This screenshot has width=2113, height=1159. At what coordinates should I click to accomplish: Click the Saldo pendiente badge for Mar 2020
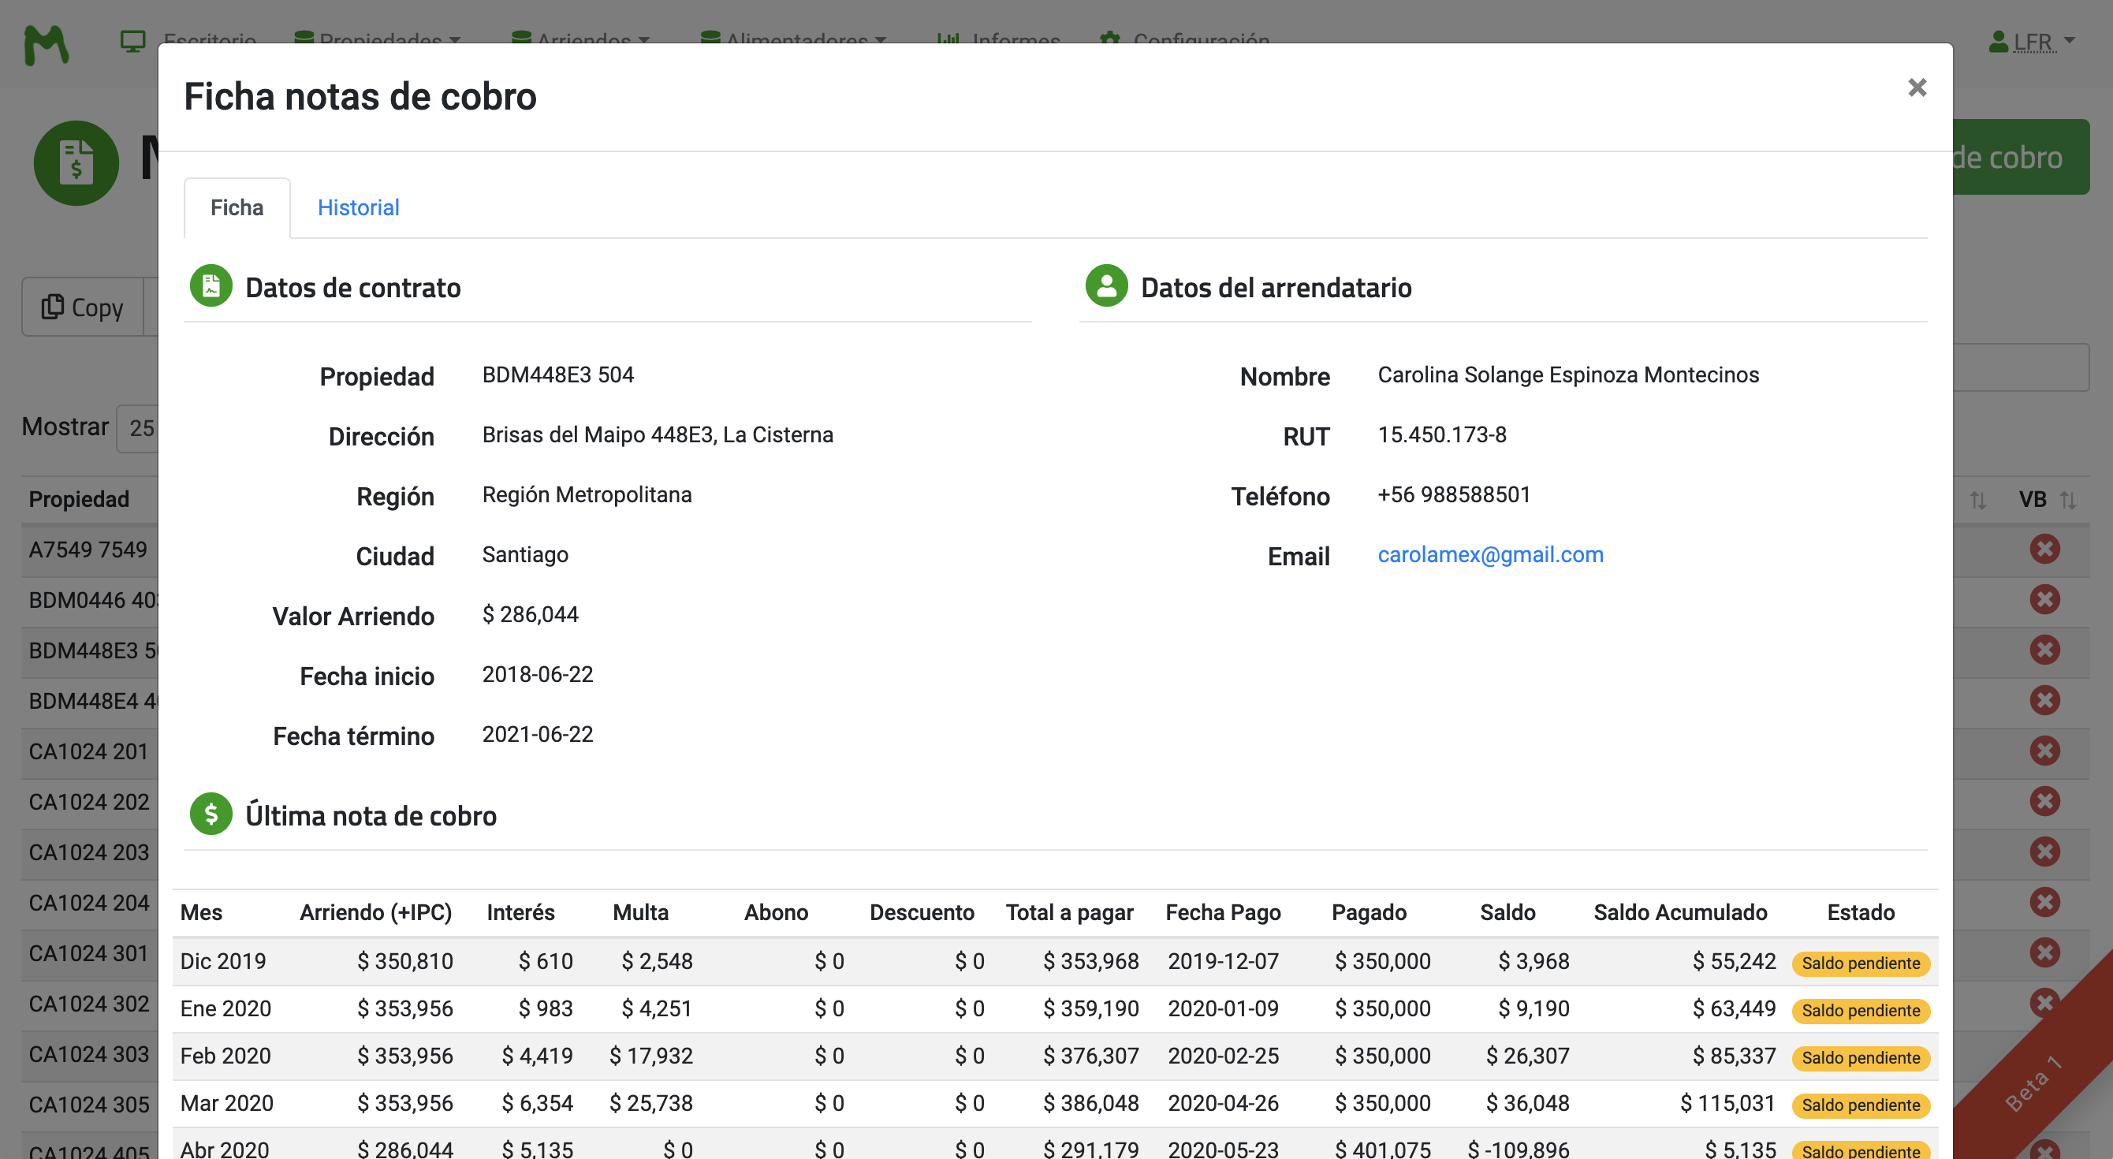(x=1861, y=1105)
